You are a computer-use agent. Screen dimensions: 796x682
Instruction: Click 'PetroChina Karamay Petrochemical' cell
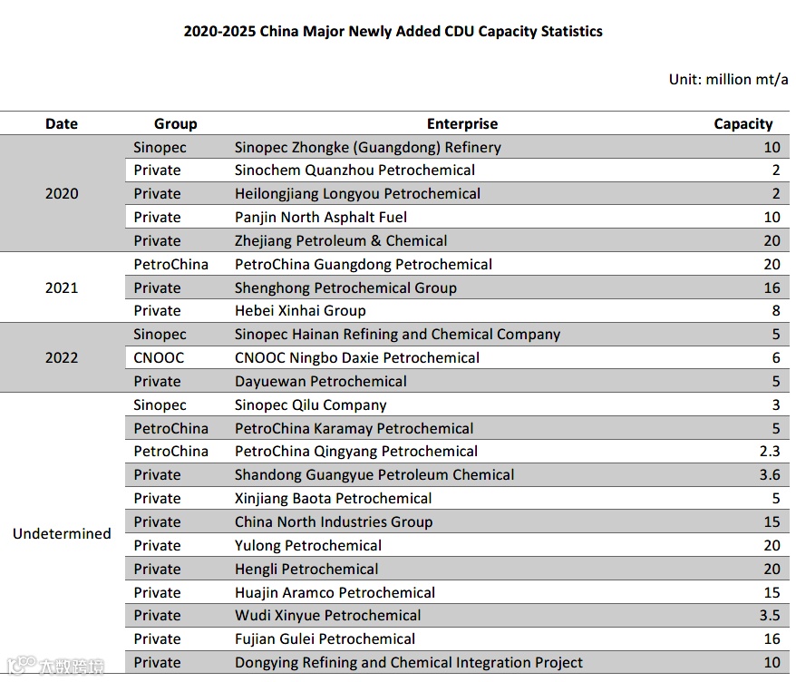point(354,429)
